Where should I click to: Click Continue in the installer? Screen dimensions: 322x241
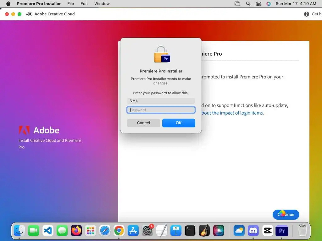[286, 214]
